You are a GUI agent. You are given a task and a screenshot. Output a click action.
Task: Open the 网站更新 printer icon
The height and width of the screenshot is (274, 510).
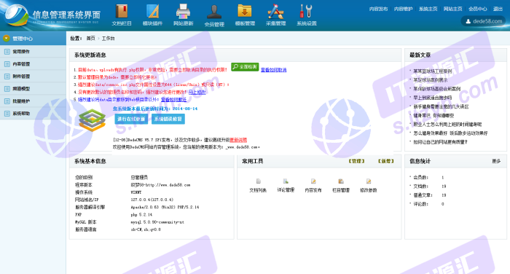pyautogui.click(x=183, y=11)
